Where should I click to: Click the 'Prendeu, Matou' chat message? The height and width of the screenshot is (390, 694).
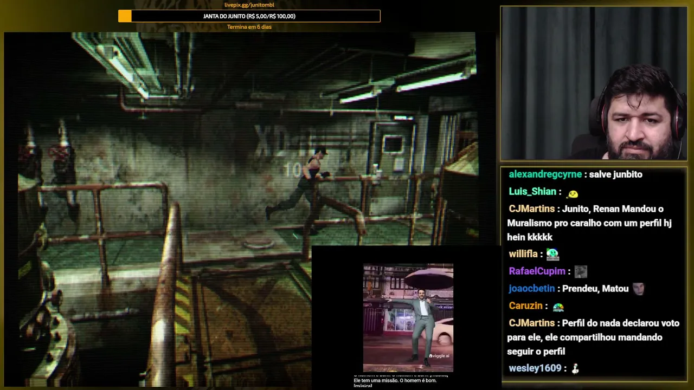595,289
